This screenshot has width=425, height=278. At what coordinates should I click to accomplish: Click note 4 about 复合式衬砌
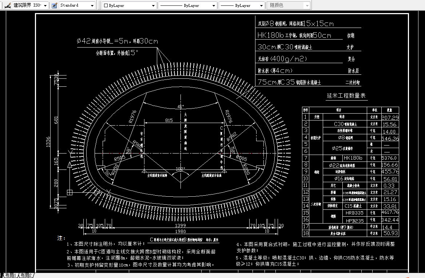click(x=315, y=247)
